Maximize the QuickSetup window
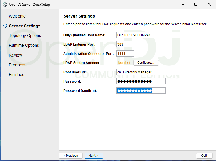Image resolution: width=216 pixels, height=161 pixels. pos(196,4)
